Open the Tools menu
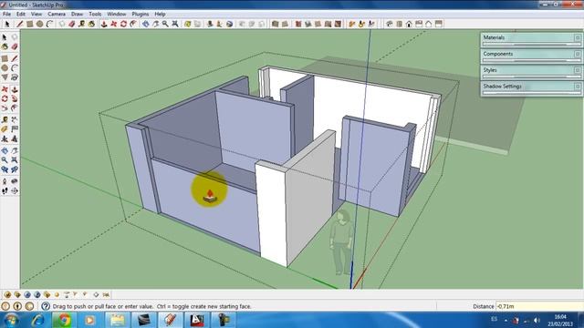The height and width of the screenshot is (328, 584). point(95,14)
